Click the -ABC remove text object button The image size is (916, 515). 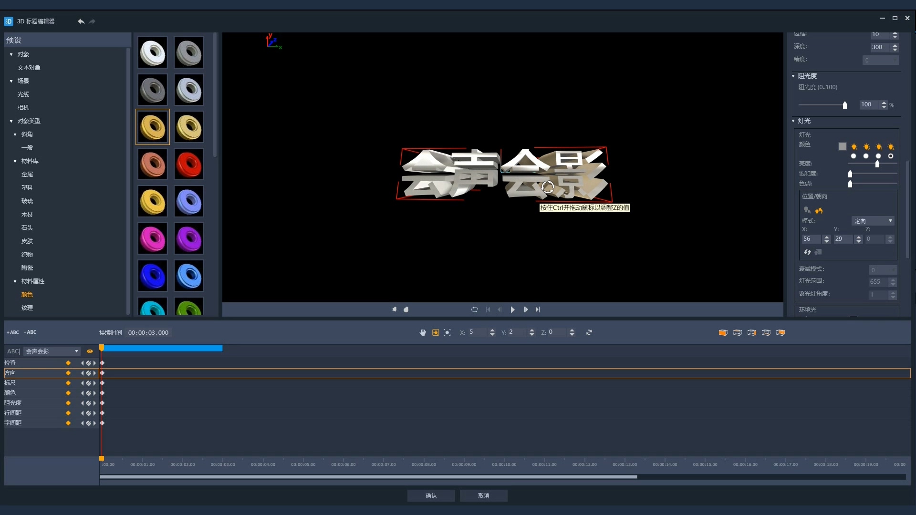(x=31, y=332)
